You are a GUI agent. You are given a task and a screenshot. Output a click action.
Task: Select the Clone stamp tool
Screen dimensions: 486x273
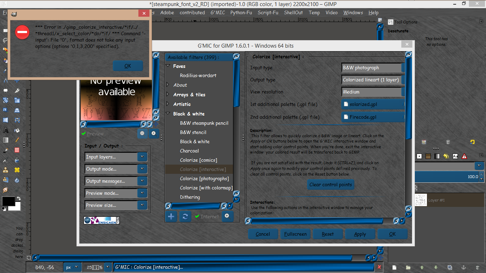pyautogui.click(x=6, y=170)
